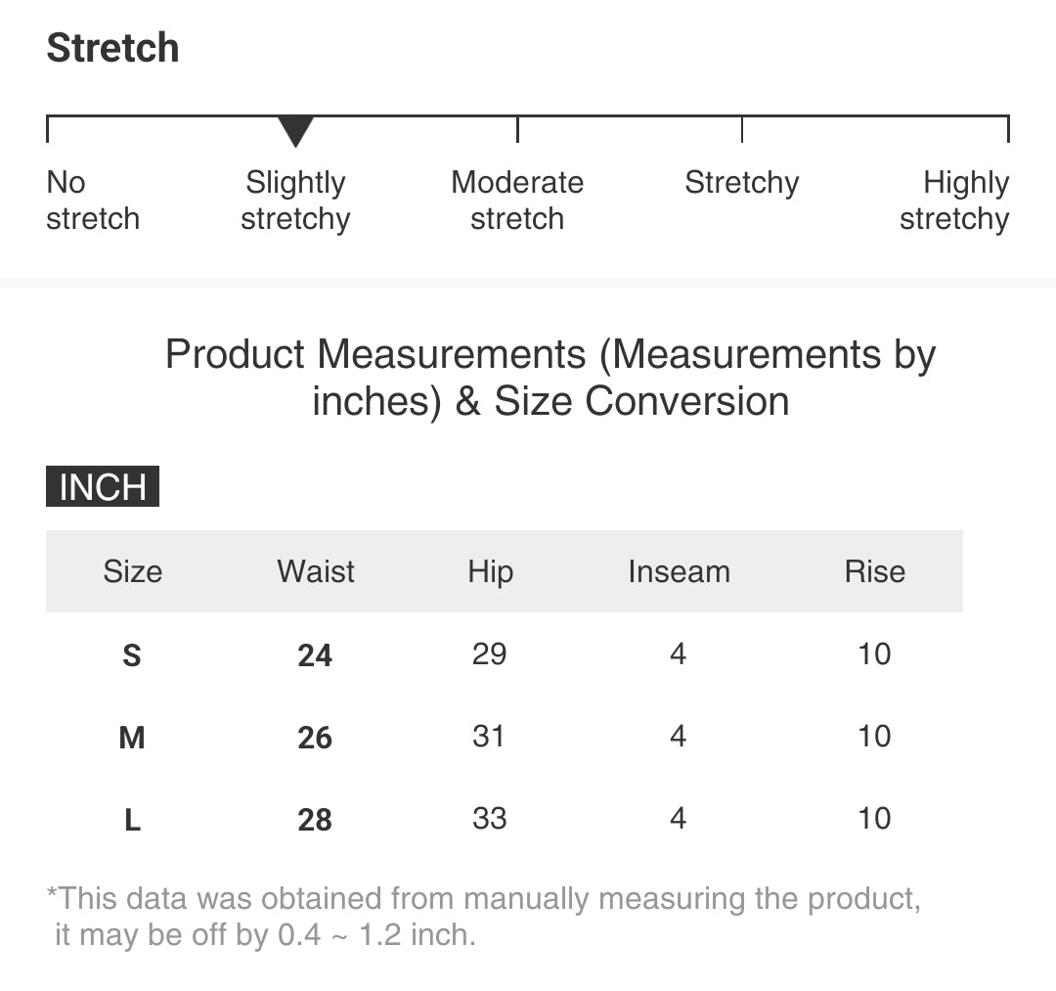Click the INCH unit badge
The image size is (1056, 991).
[x=103, y=487]
